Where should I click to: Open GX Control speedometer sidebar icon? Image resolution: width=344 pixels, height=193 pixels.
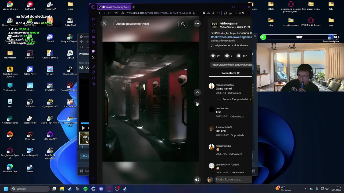(93, 25)
